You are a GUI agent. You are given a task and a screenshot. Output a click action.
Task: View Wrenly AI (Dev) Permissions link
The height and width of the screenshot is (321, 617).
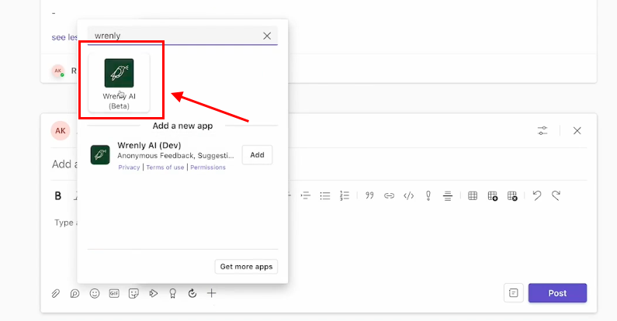pyautogui.click(x=208, y=167)
